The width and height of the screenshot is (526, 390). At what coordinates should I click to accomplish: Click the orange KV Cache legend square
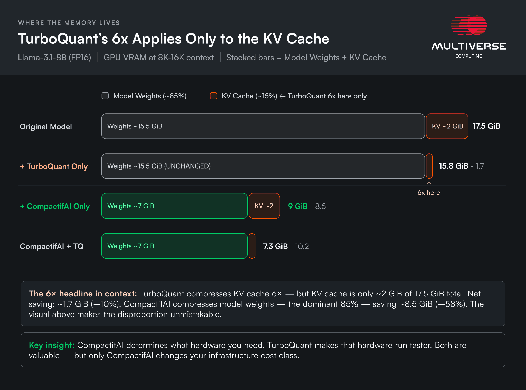coord(213,96)
